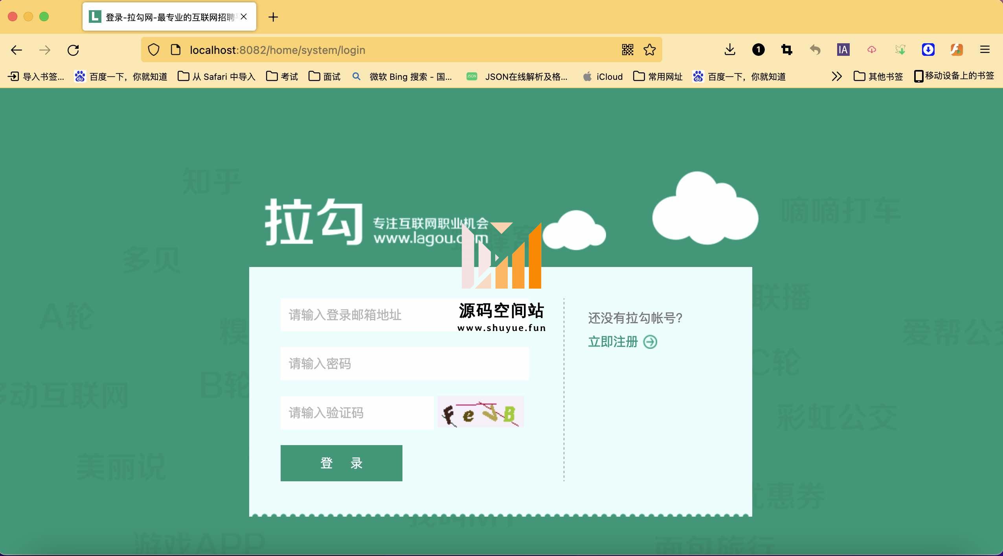1003x556 pixels.
Task: Show more bookmarks with the double chevron
Action: coord(836,76)
